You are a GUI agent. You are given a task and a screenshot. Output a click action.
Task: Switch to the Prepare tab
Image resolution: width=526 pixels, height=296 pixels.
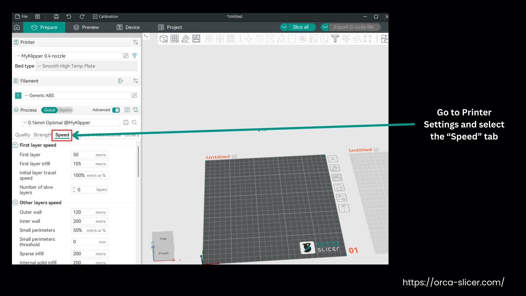pos(44,27)
